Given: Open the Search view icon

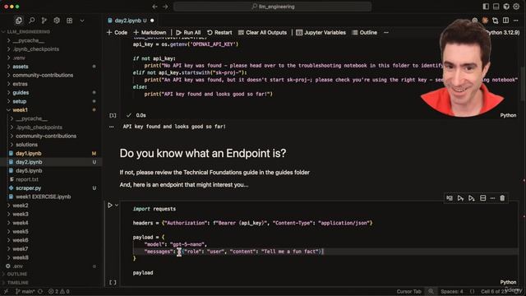Looking at the screenshot, I should point(31,21).
